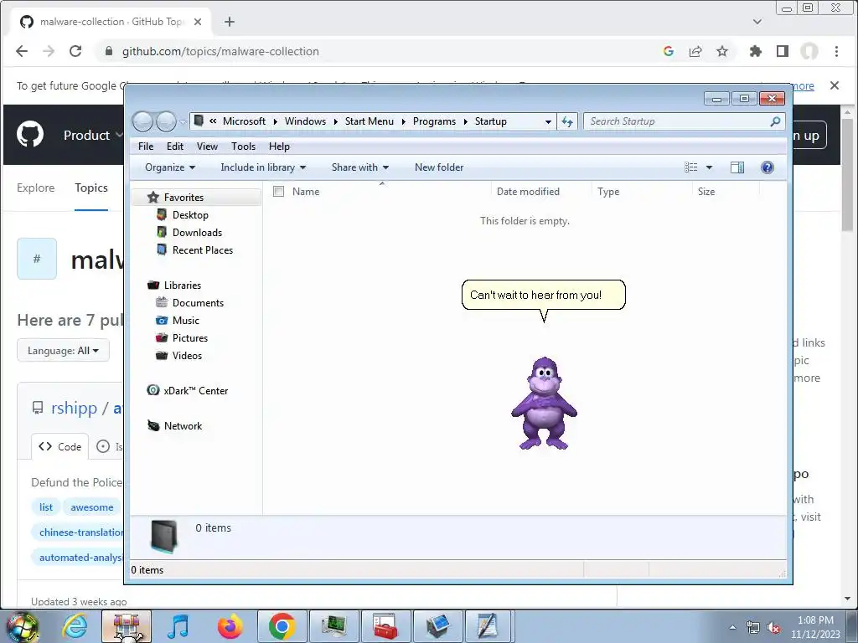Open the Chrome tab search chevron
The height and width of the screenshot is (643, 858).
coord(757,22)
